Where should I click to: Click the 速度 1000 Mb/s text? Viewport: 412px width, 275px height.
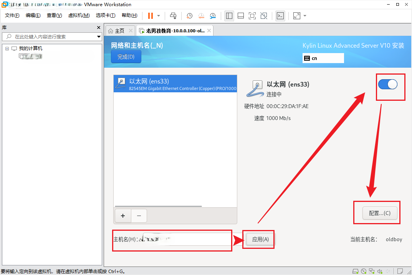(x=273, y=118)
